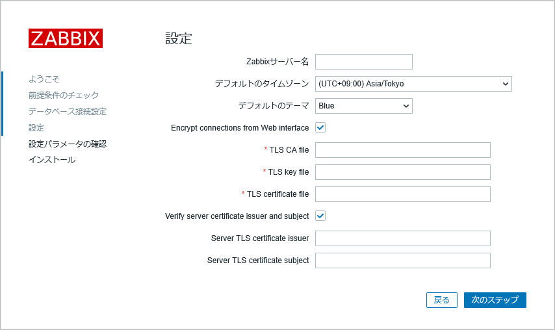Open the 設定パラメータの確認 step
Viewport: 555px width, 330px height.
pos(68,144)
